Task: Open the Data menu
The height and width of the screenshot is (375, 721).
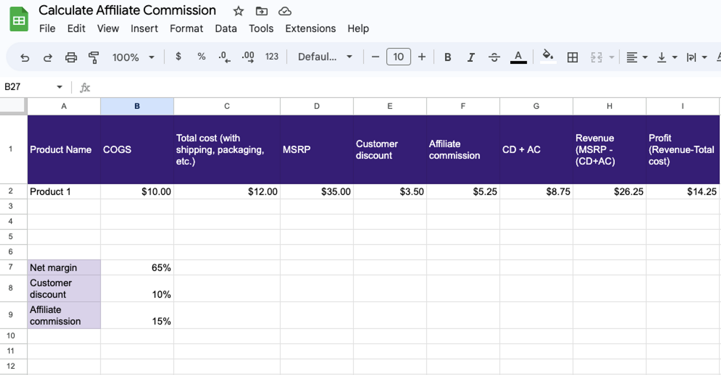Action: 226,28
